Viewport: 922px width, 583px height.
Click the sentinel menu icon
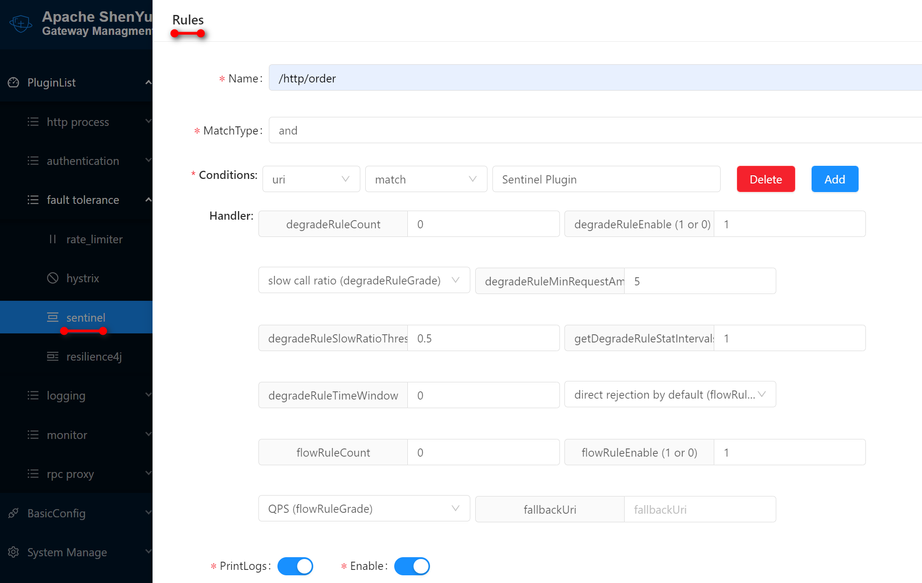click(x=53, y=317)
